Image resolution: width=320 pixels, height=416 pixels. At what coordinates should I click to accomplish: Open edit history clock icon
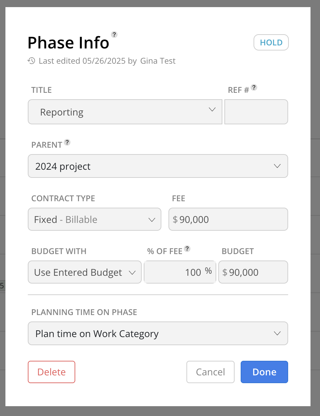[31, 61]
